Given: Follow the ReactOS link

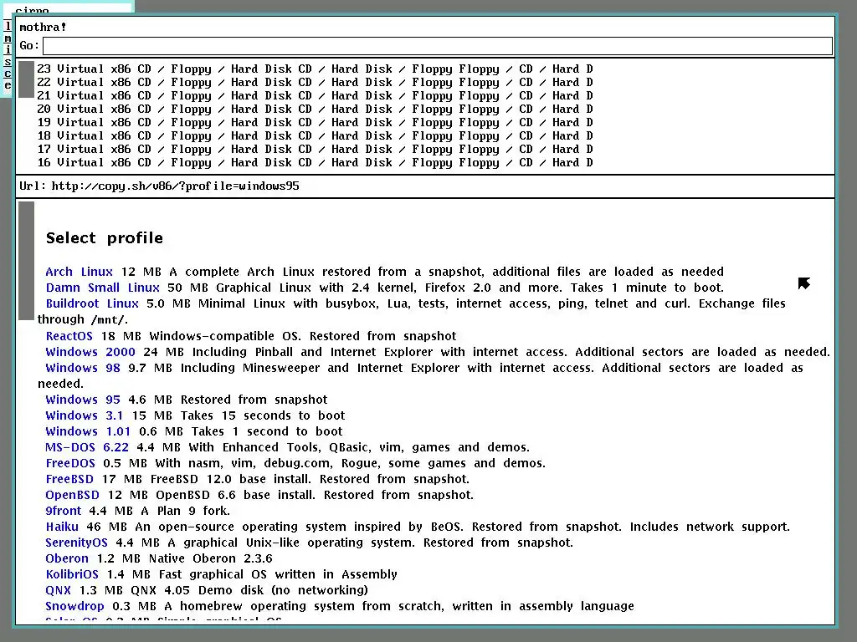Looking at the screenshot, I should coord(69,336).
